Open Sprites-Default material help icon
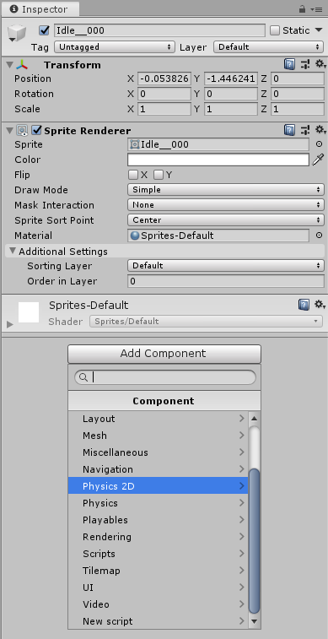This screenshot has width=328, height=639. pos(304,305)
